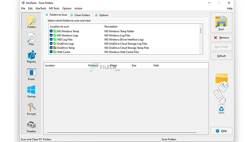Click the OneDrive Temp row label
Viewport: 245px width, 142px height.
66,48
